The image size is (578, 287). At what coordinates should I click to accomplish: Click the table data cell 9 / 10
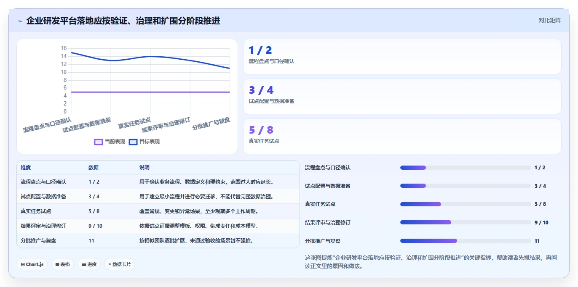(x=95, y=226)
